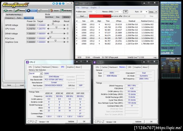
Task: Increase DRAM Voltage with its right arrow
Action: pyautogui.click(x=64, y=33)
